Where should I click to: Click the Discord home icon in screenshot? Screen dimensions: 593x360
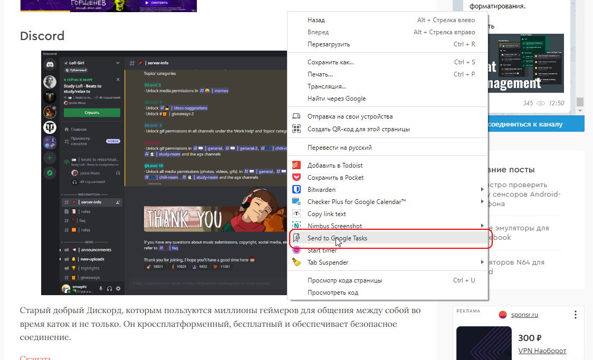click(50, 65)
